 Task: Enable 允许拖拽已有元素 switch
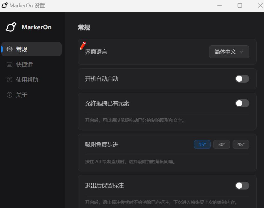(242, 103)
